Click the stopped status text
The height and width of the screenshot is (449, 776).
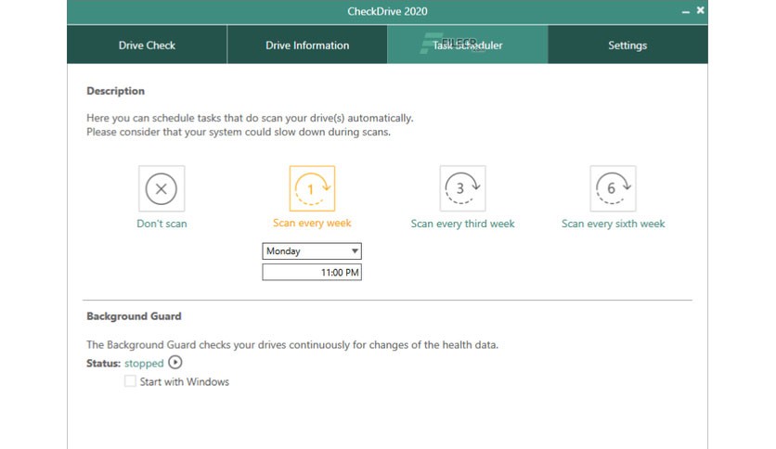click(x=144, y=364)
